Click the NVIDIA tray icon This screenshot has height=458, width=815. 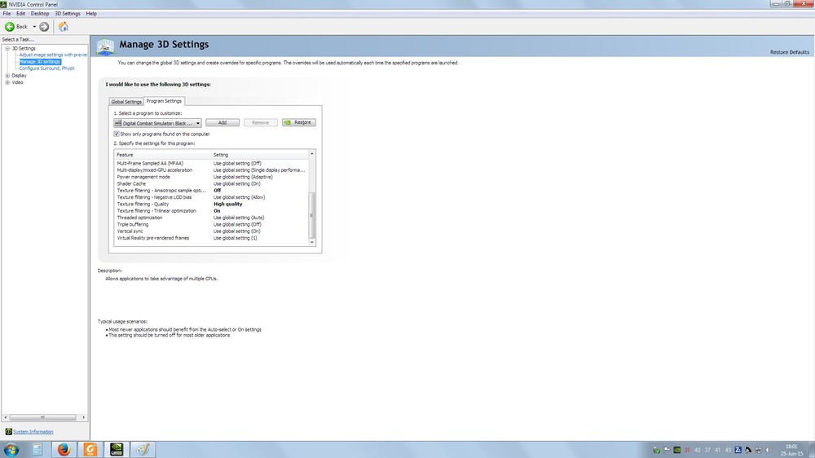(676, 450)
